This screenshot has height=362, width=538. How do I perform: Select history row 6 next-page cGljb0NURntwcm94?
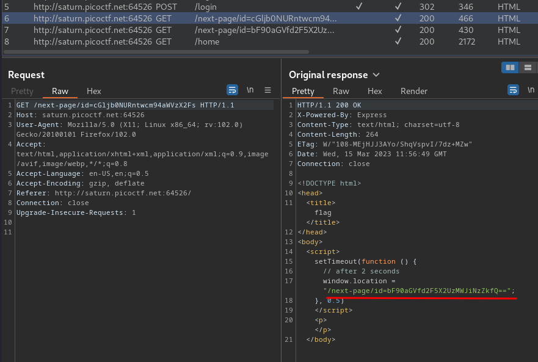[270, 18]
